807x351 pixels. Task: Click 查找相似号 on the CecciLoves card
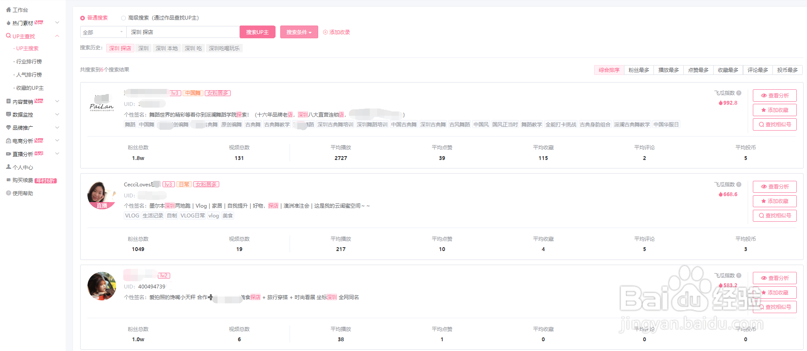(x=775, y=215)
